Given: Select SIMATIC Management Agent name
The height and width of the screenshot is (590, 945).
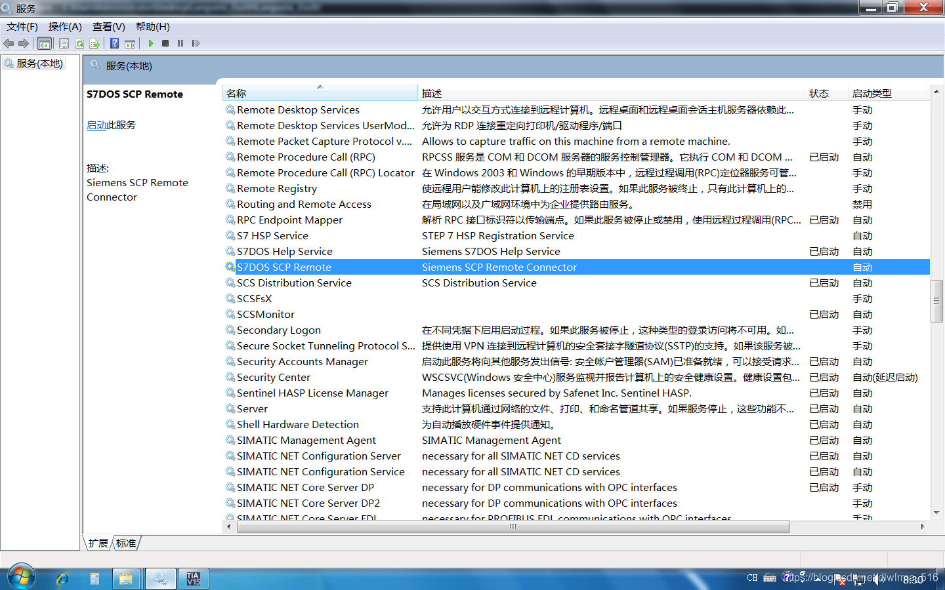Looking at the screenshot, I should coord(306,441).
